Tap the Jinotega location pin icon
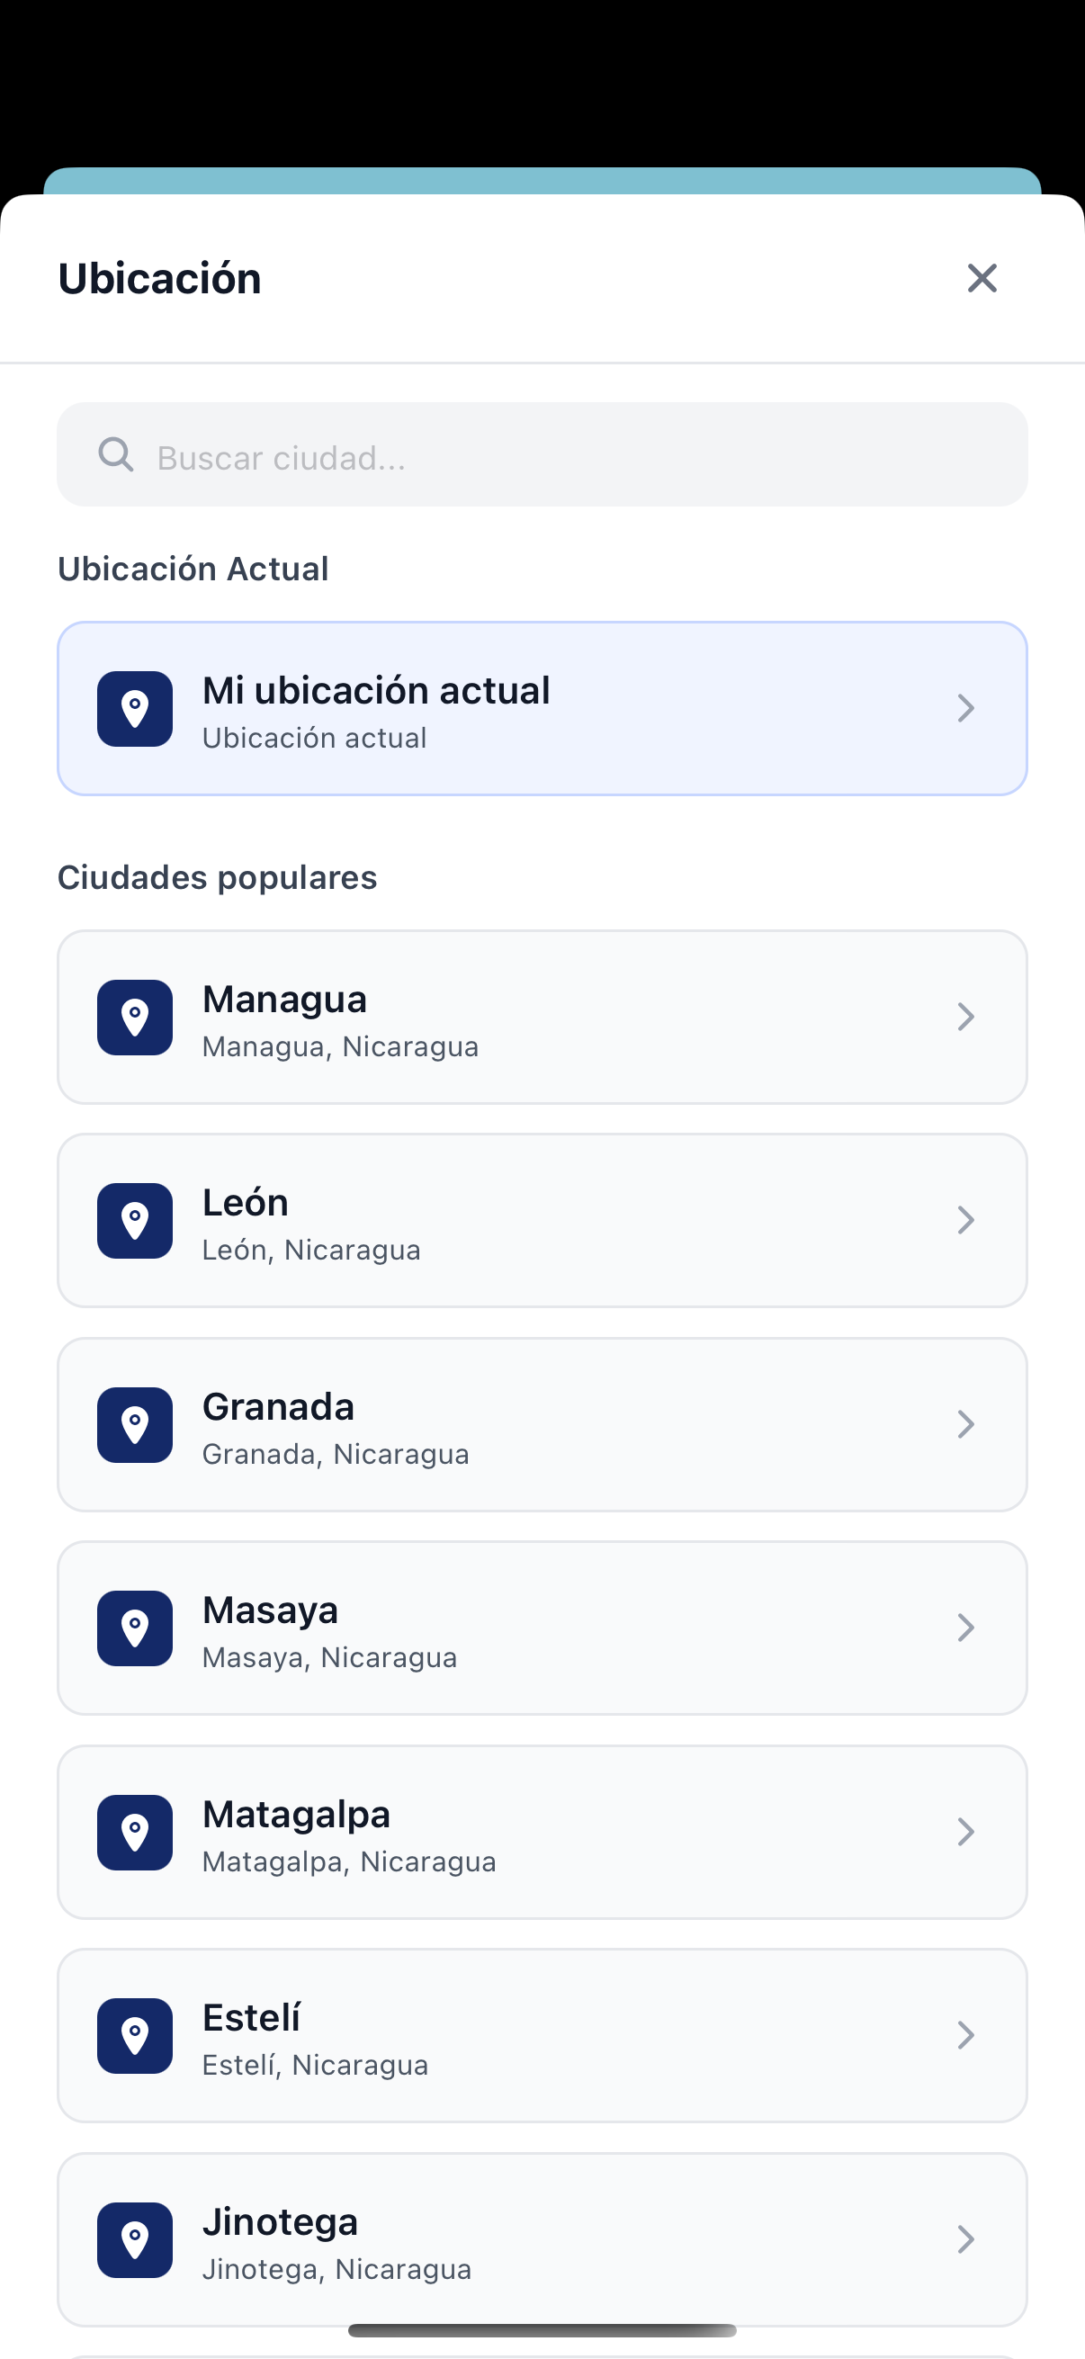Viewport: 1085px width, 2359px height. click(x=135, y=2239)
